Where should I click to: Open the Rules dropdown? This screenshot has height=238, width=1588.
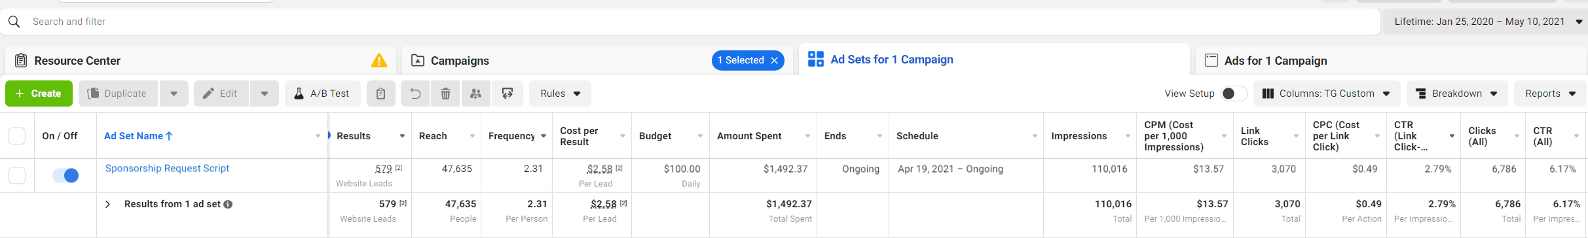pyautogui.click(x=560, y=93)
